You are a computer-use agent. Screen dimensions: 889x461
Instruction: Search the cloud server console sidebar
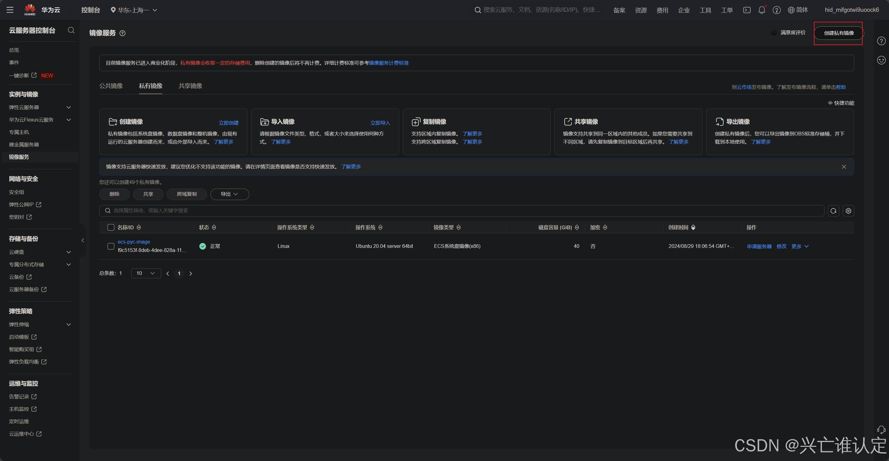point(71,30)
